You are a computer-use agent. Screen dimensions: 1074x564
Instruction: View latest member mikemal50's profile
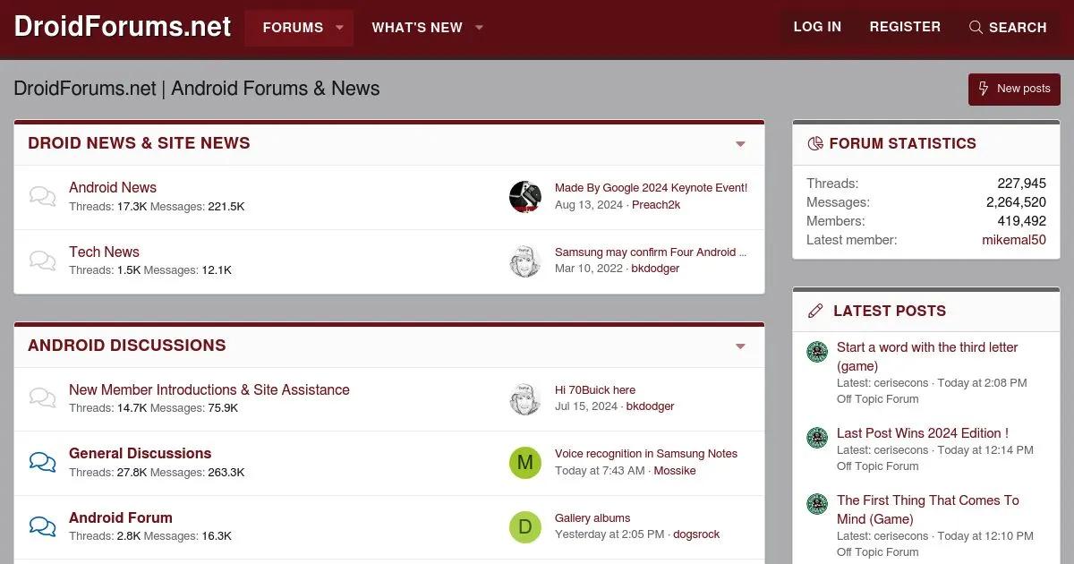(1014, 240)
